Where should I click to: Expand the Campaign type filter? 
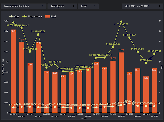62,6
